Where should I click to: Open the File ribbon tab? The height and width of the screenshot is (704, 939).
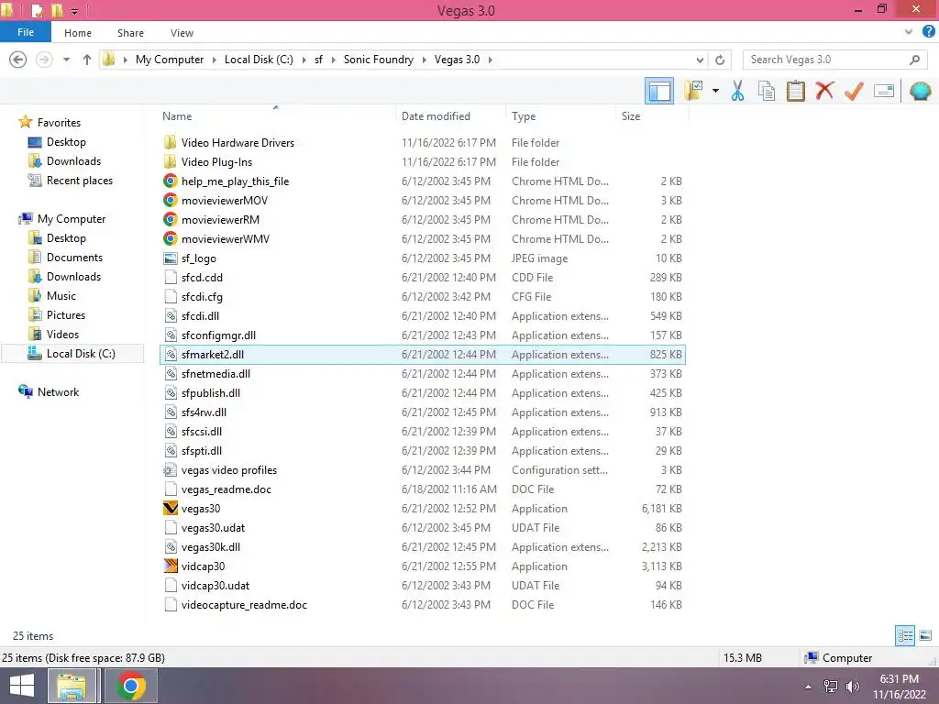26,32
